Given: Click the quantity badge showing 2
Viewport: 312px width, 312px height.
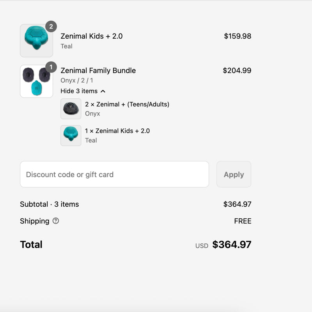Looking at the screenshot, I should click(x=51, y=27).
